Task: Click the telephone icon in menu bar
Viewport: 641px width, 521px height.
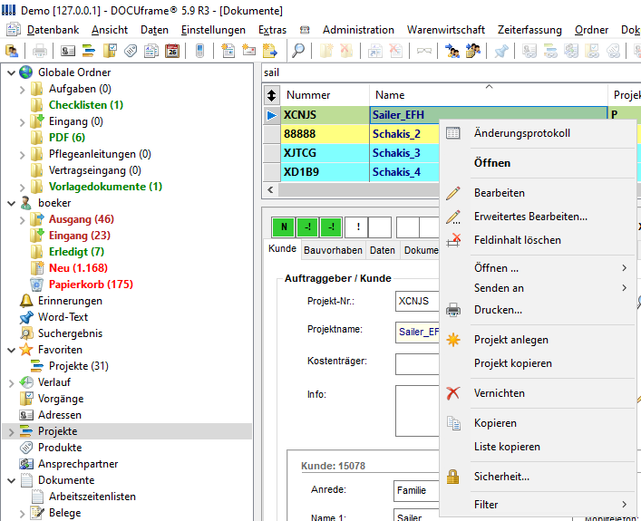Action: (x=305, y=30)
